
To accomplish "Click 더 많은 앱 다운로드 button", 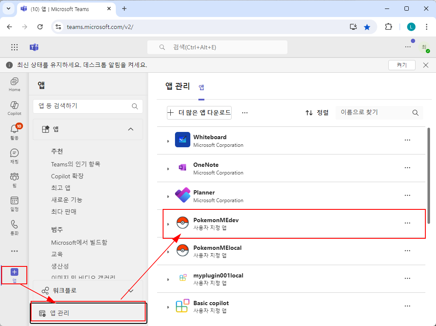I will click(x=199, y=112).
